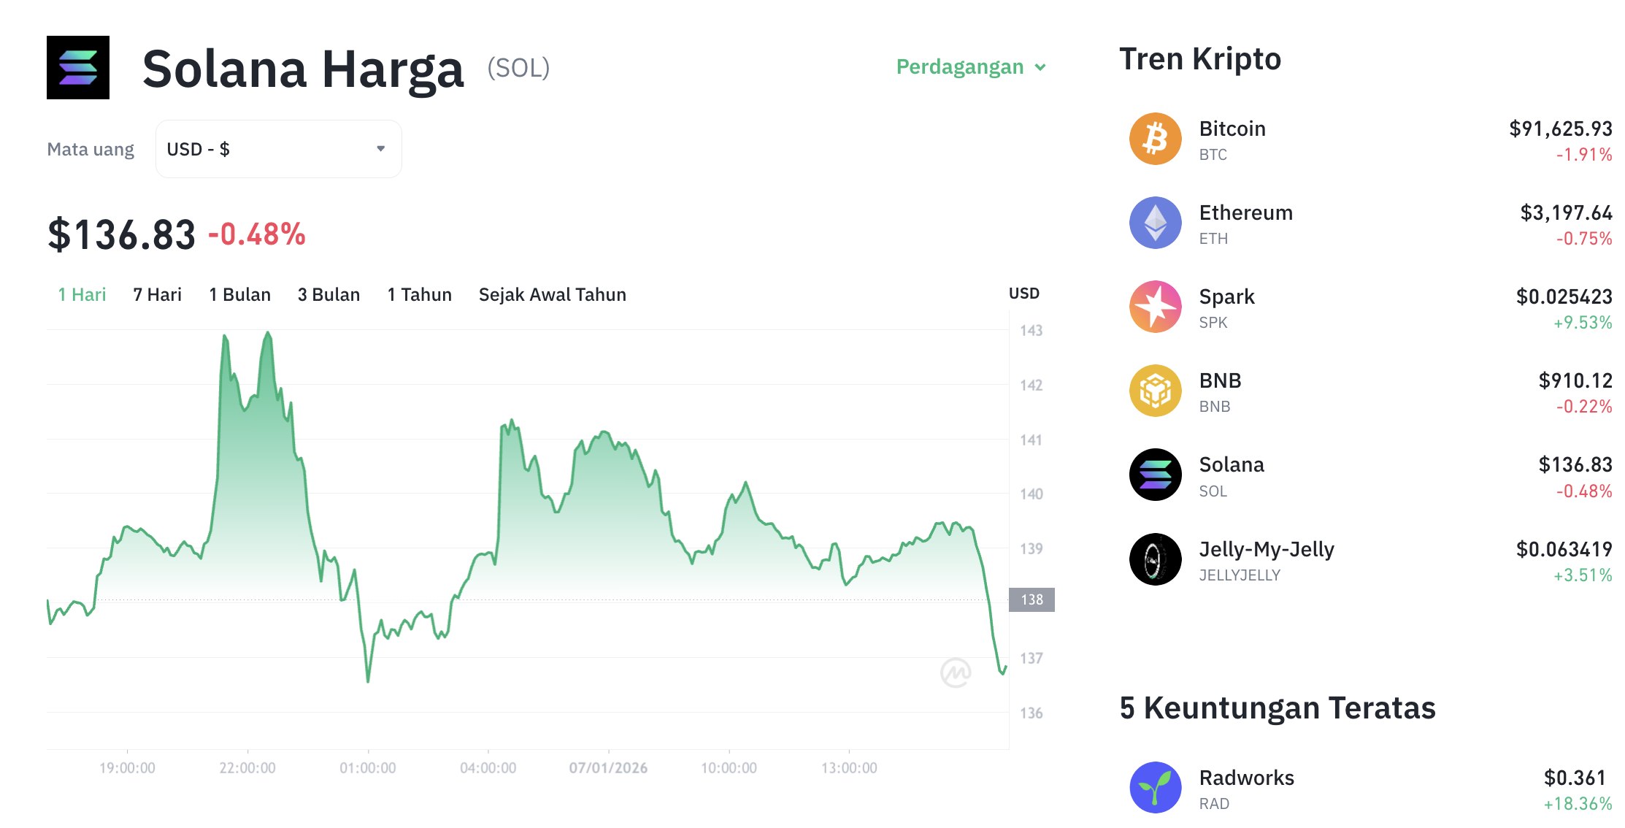
Task: Click the highlighted 138 price marker
Action: tap(1032, 599)
